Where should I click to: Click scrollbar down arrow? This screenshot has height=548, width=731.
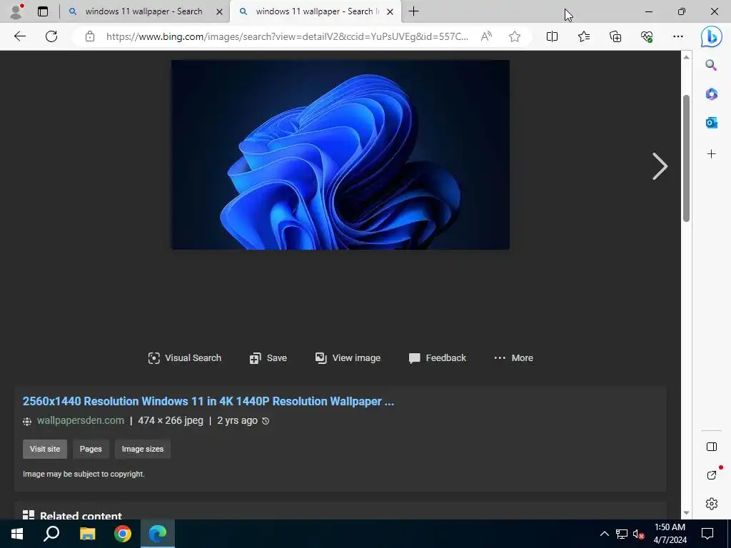(686, 513)
